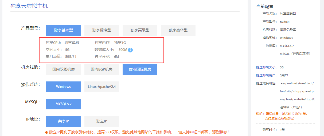The height and width of the screenshot is (136, 324).
Task: Click the speaker icon before 独立IP notice
Action: tap(47, 132)
